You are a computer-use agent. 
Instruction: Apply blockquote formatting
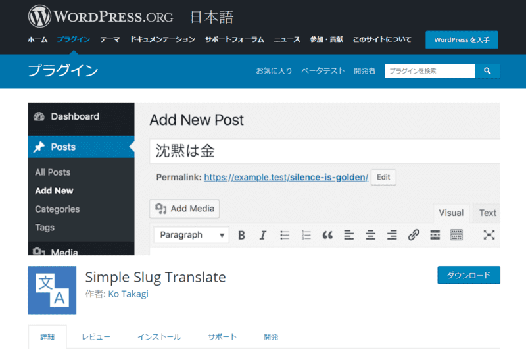(327, 235)
